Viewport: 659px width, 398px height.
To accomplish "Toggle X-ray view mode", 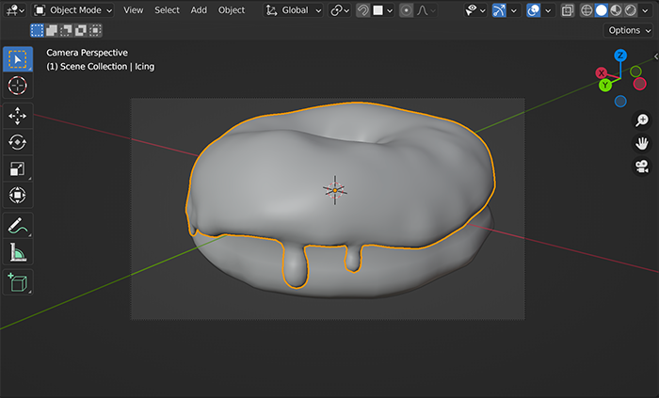I will click(x=567, y=10).
